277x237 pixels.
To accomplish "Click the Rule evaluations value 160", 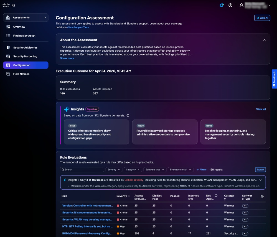I will (x=62, y=94).
